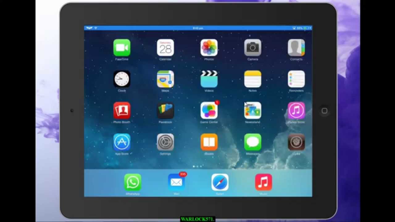Open the FaceTime app
The height and width of the screenshot is (222, 395).
[x=122, y=47]
